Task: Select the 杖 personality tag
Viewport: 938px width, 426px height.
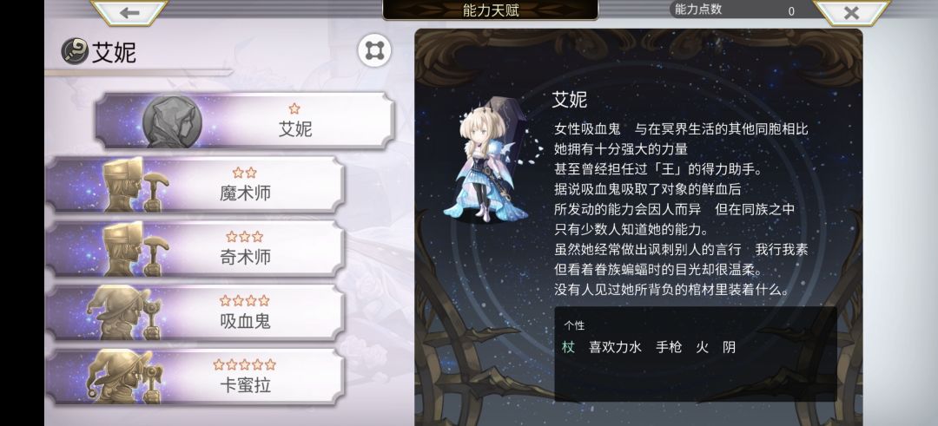Action: (x=568, y=347)
